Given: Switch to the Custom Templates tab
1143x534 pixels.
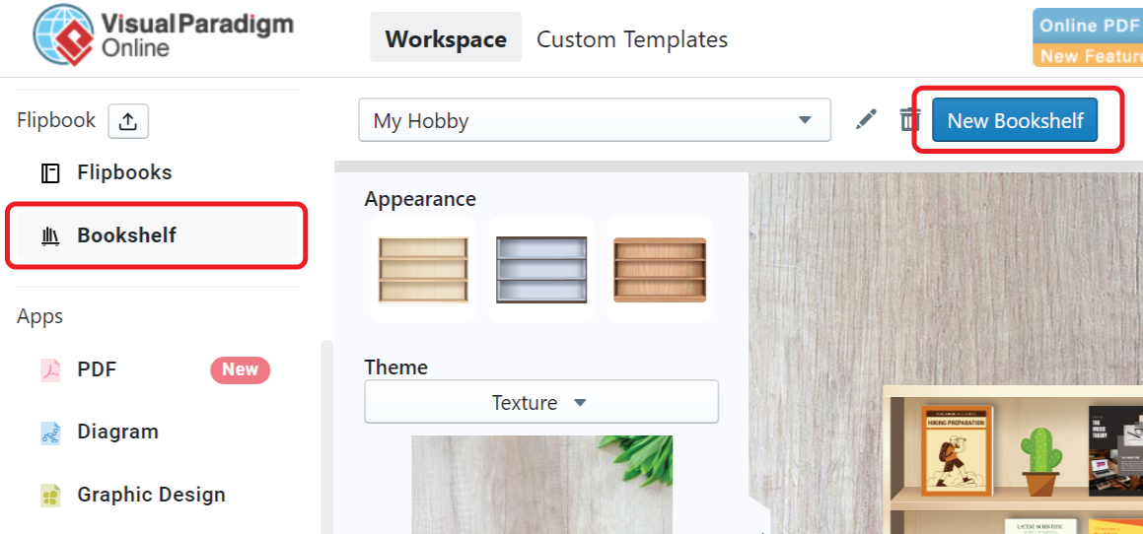Looking at the screenshot, I should pos(632,39).
